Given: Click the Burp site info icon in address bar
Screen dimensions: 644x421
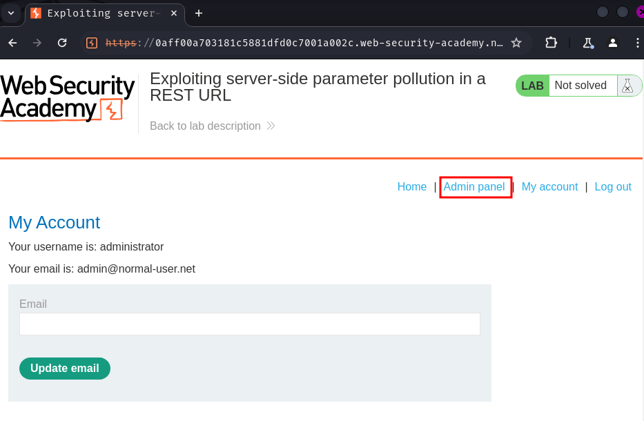Looking at the screenshot, I should click(92, 43).
